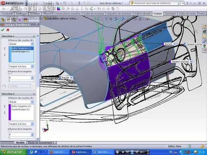Click the house icon in right task pane
Viewport: 207px width, 155px height.
(x=204, y=26)
